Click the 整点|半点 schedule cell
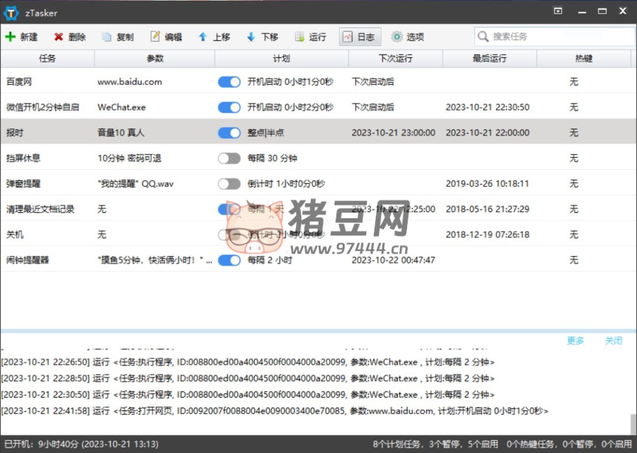637x453 pixels. pos(265,133)
